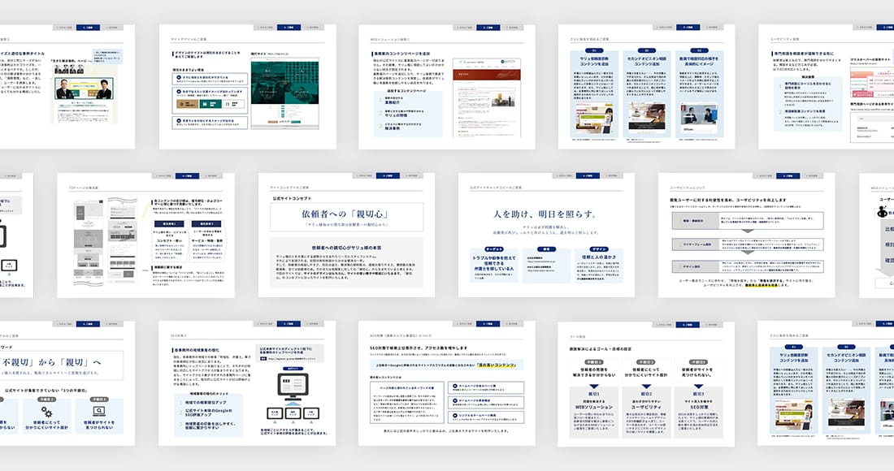Click the heading 依頼者への「親切心」
The width and height of the screenshot is (894, 471).
(x=346, y=214)
